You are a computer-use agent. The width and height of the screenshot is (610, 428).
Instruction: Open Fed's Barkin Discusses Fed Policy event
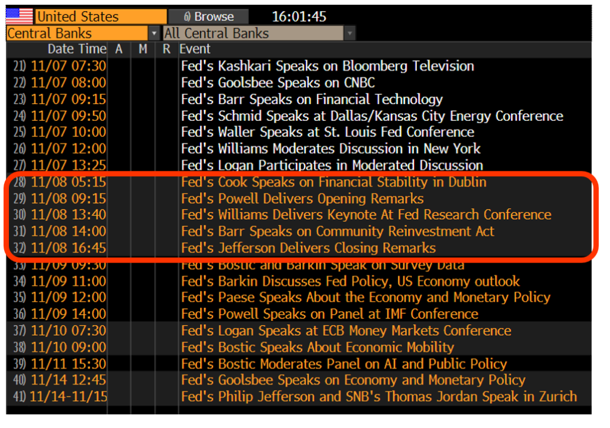click(350, 281)
